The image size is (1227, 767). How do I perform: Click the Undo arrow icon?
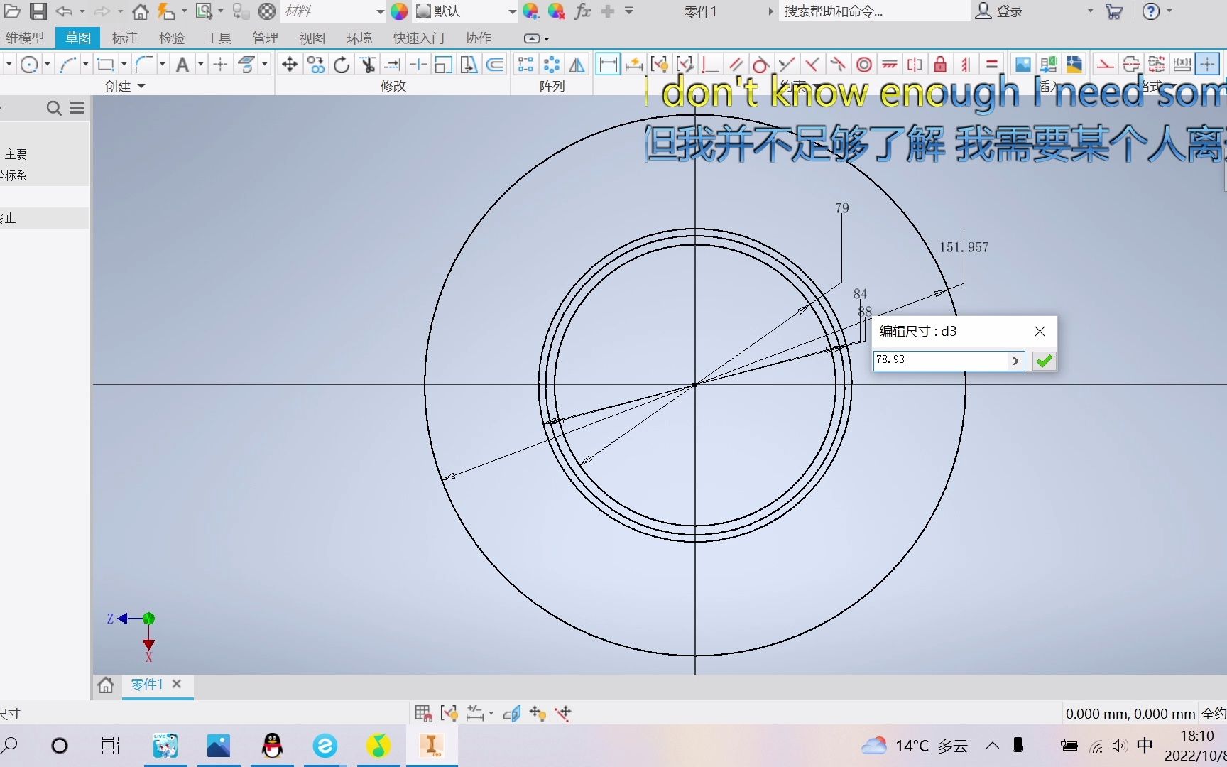tap(64, 11)
